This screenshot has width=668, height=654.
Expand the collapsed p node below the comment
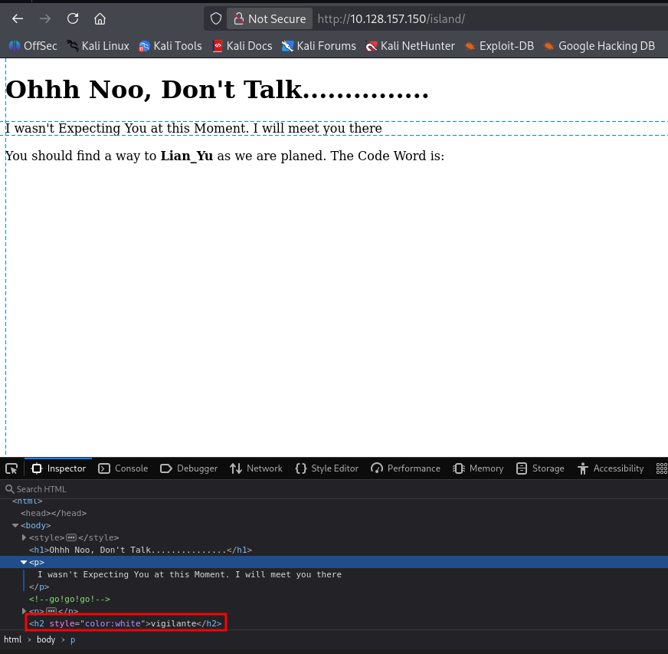coord(24,611)
